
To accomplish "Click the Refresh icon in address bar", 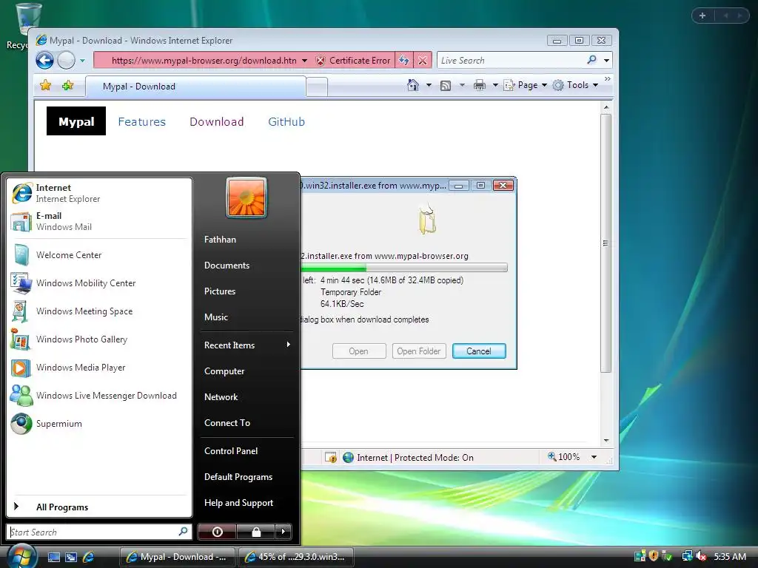I will (x=404, y=61).
